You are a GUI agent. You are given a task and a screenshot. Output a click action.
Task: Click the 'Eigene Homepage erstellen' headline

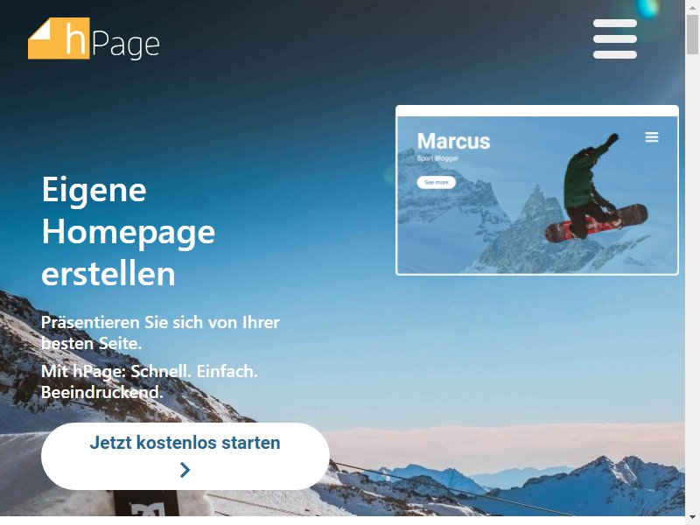[129, 231]
